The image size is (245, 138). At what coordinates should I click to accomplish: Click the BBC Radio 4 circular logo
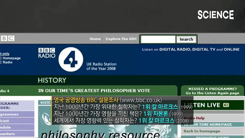(x=71, y=59)
